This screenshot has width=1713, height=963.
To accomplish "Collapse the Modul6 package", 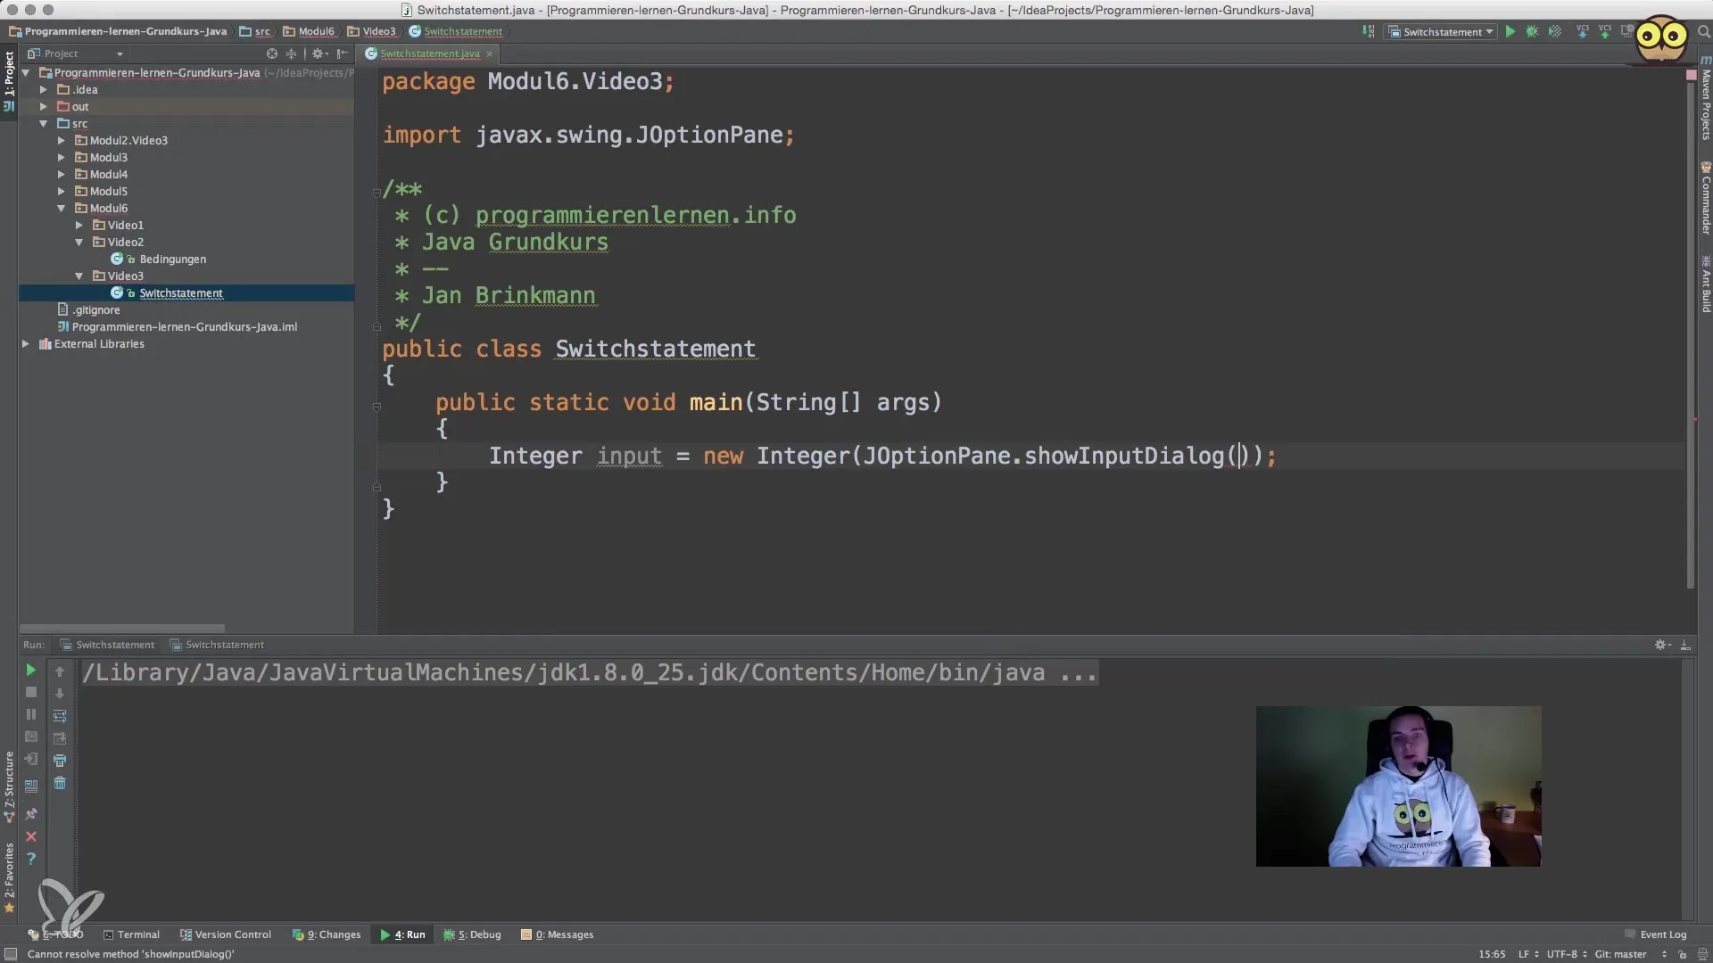I will coord(61,208).
